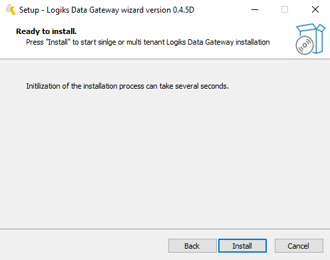Go to previous step using Back
Image resolution: width=330 pixels, height=260 pixels.
(192, 246)
